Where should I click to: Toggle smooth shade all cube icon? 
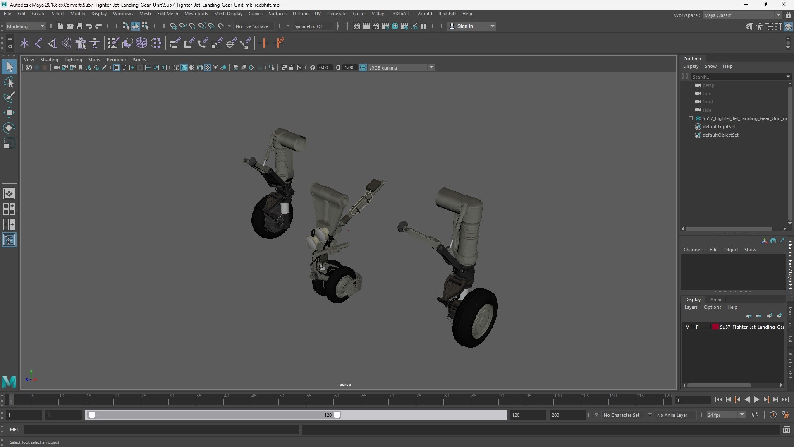(x=184, y=67)
